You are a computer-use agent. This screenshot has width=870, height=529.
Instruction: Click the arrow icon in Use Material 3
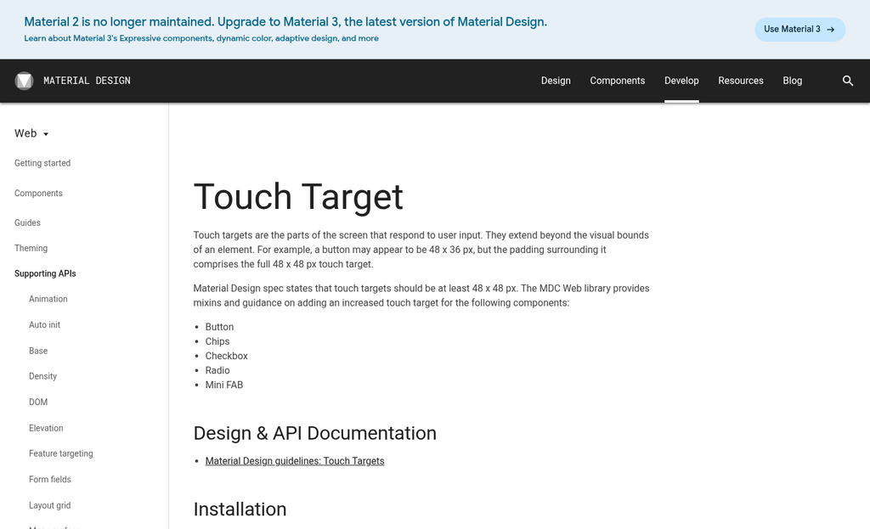click(831, 30)
